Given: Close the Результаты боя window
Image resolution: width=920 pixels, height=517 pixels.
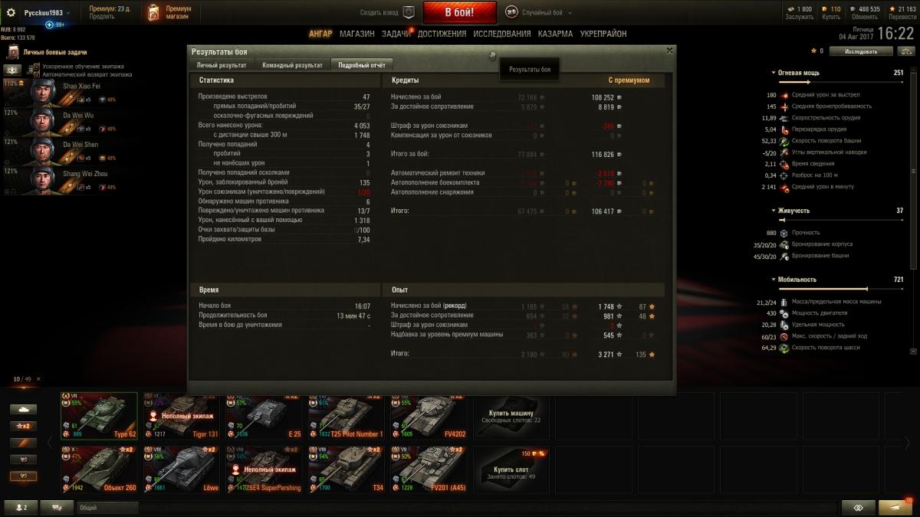Looking at the screenshot, I should coord(669,50).
